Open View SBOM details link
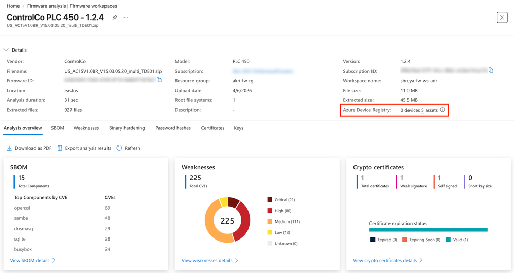514x273 pixels. click(30, 260)
